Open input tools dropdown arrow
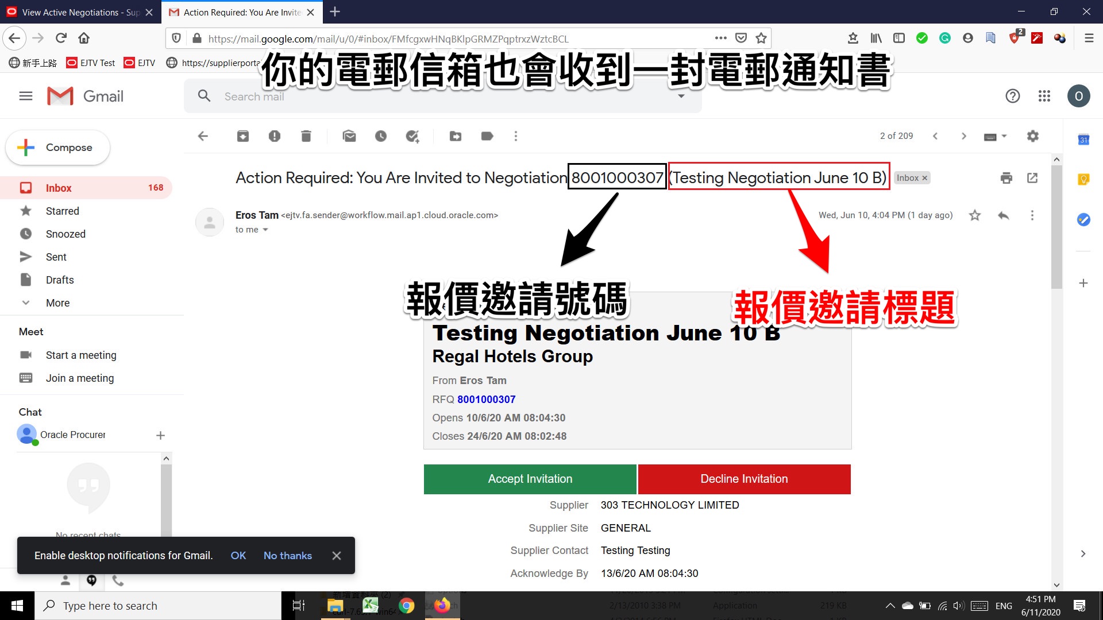The height and width of the screenshot is (620, 1103). pos(1004,136)
